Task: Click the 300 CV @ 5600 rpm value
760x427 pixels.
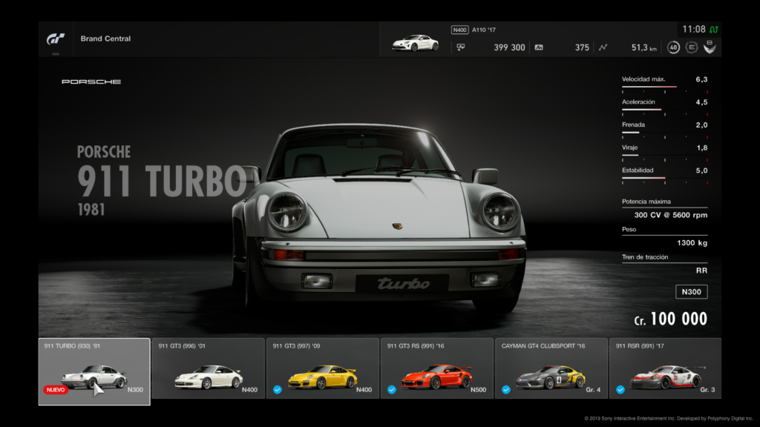Action: click(671, 215)
